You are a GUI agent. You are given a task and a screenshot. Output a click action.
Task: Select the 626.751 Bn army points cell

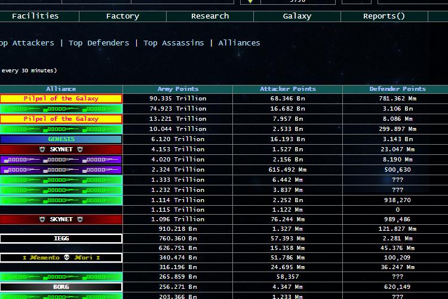pyautogui.click(x=178, y=248)
